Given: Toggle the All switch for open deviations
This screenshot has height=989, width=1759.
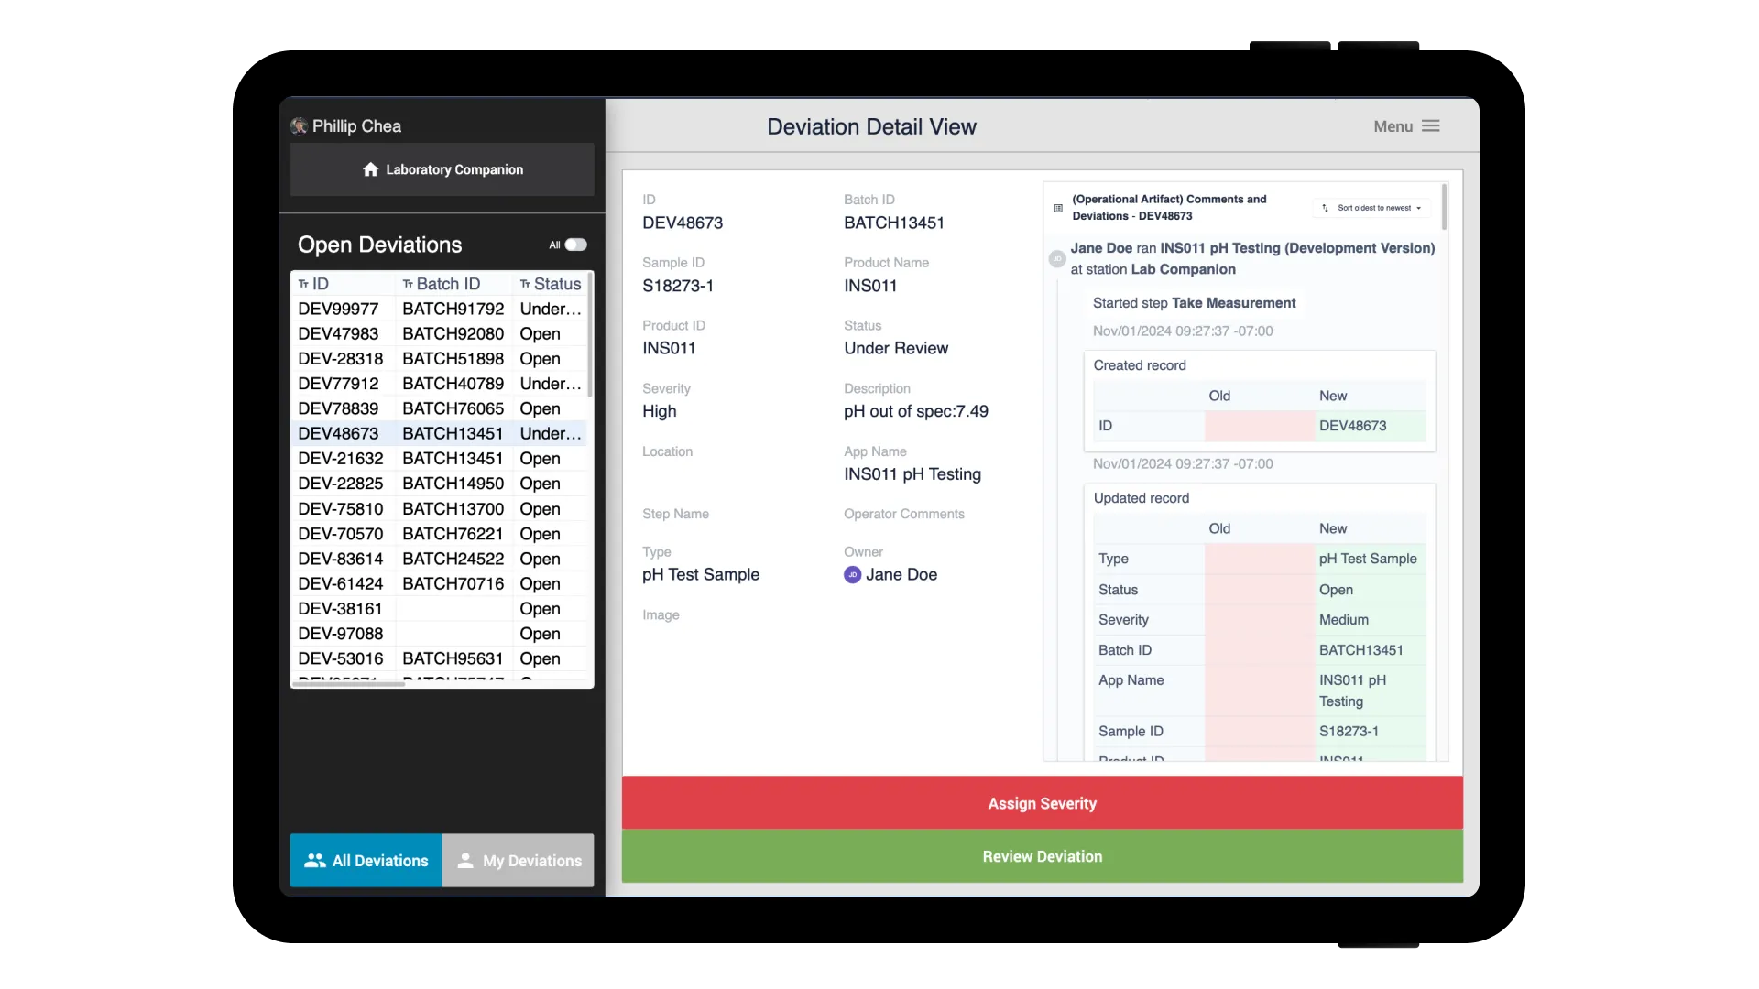Looking at the screenshot, I should 575,245.
